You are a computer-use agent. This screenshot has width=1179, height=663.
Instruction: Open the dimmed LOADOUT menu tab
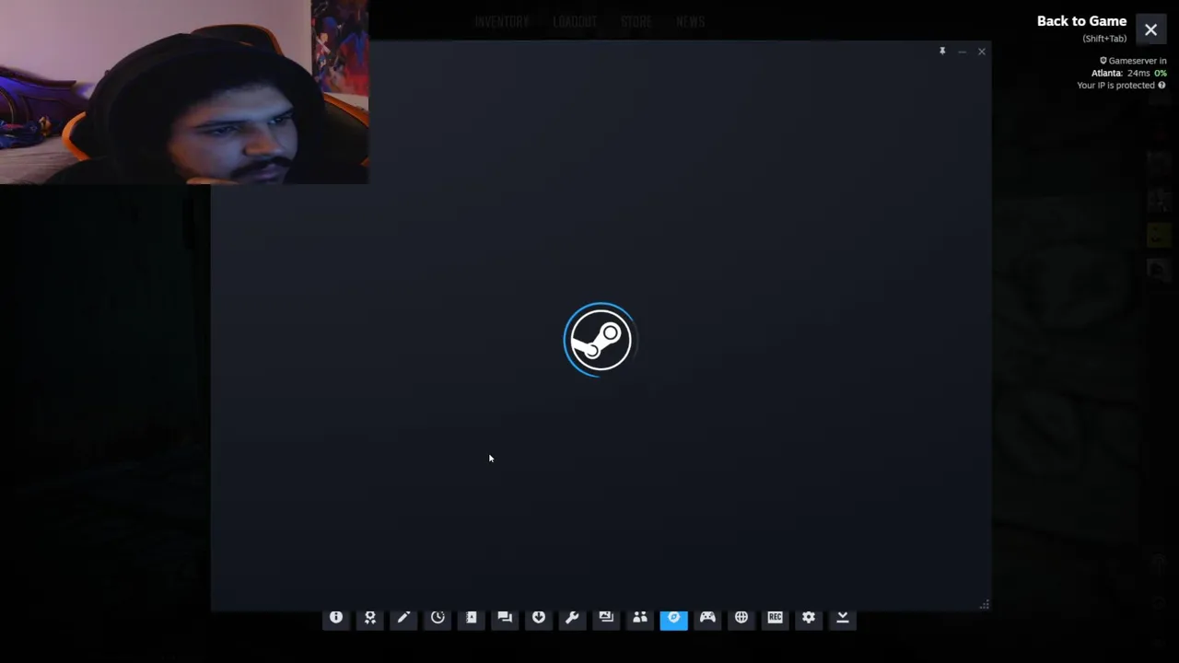point(575,21)
